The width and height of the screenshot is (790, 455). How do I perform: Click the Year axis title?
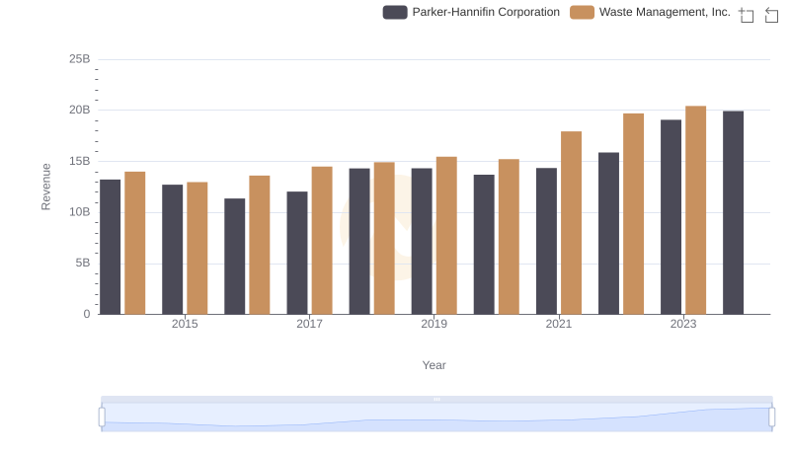click(x=434, y=365)
